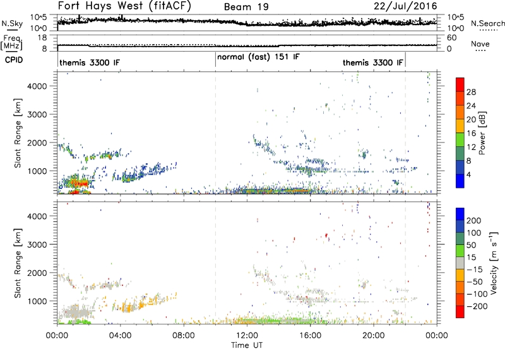
Task: Click the 28 value on Power colorbar
Action: click(x=471, y=92)
